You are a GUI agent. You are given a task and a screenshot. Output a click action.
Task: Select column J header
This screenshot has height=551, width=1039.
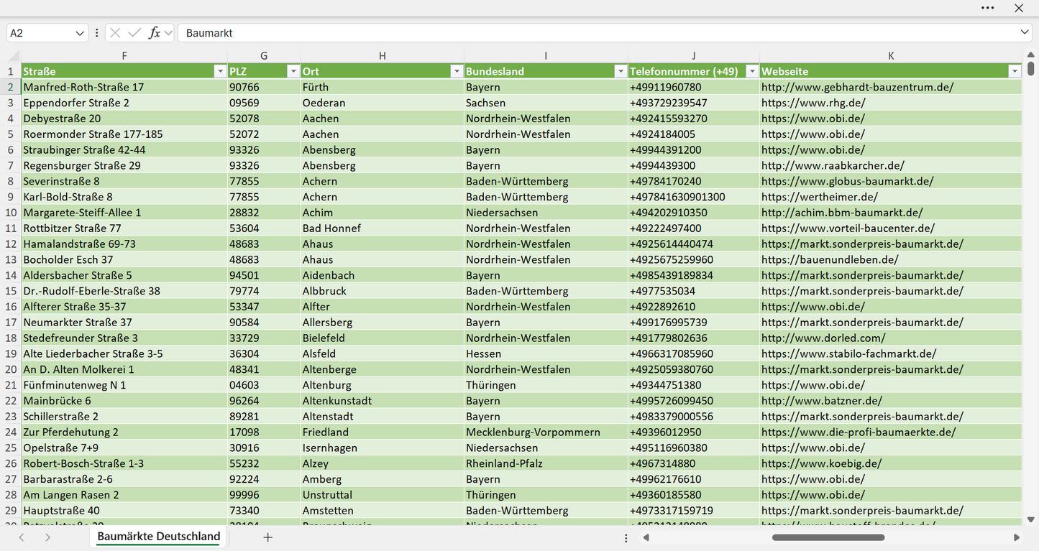(x=694, y=56)
